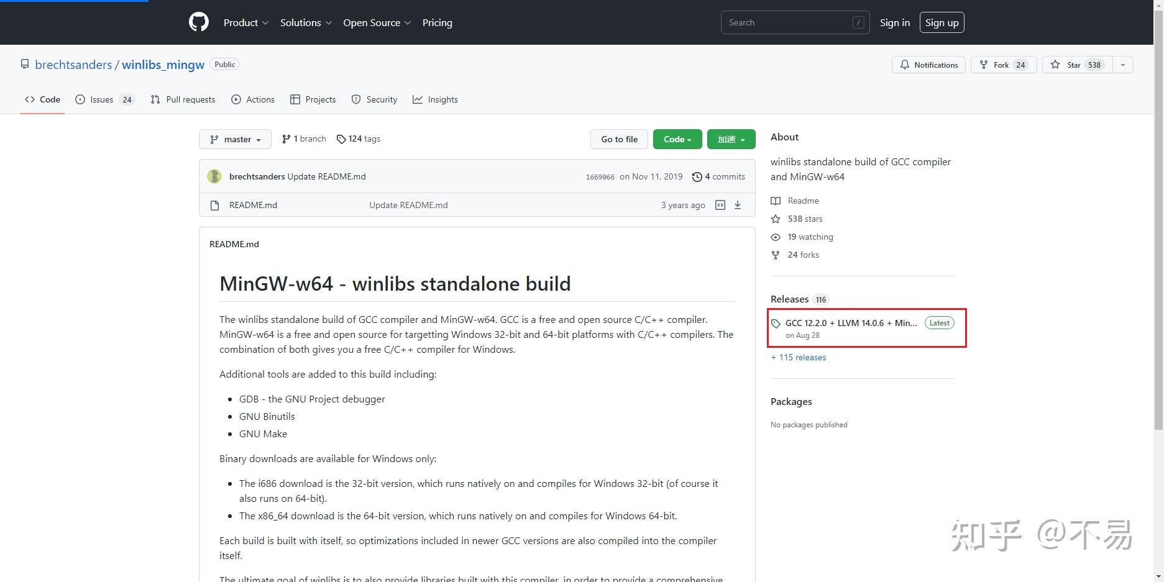
Task: Expand the 加速 dropdown button
Action: [731, 139]
